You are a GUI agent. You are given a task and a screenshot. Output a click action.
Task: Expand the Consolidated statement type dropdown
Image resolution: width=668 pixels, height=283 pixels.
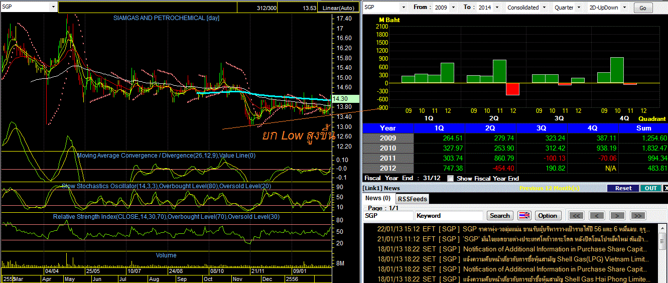(544, 8)
